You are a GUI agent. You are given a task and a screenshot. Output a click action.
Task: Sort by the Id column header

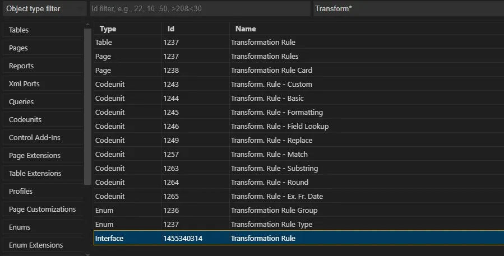pos(196,29)
